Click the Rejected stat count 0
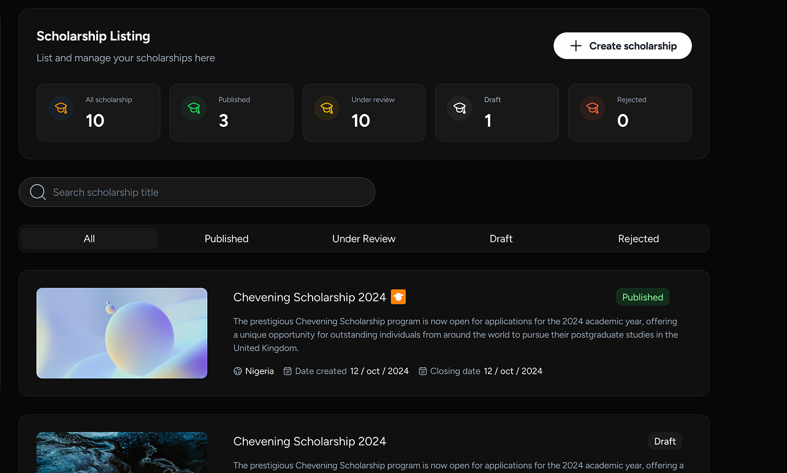The height and width of the screenshot is (473, 787). pyautogui.click(x=623, y=121)
